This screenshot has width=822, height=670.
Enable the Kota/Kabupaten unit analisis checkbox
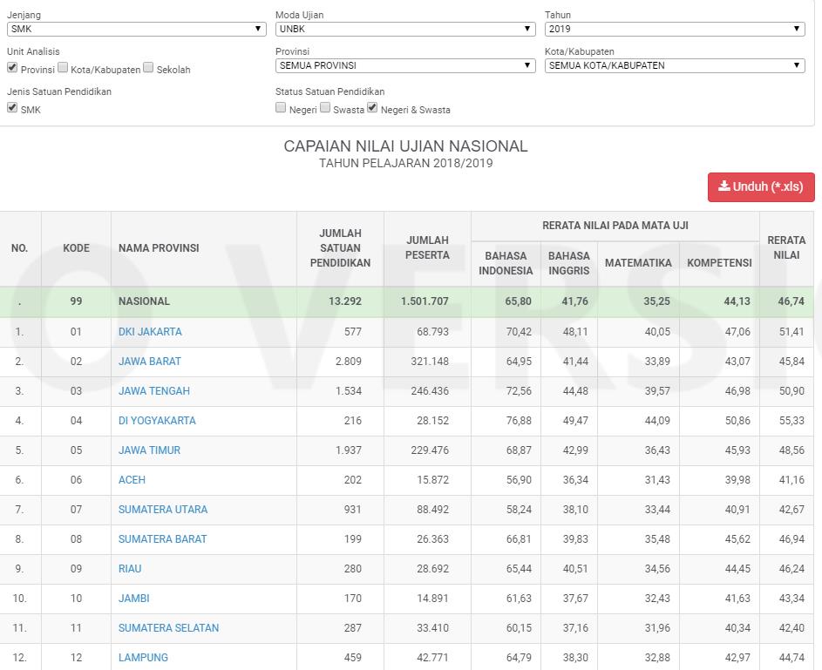[x=63, y=68]
